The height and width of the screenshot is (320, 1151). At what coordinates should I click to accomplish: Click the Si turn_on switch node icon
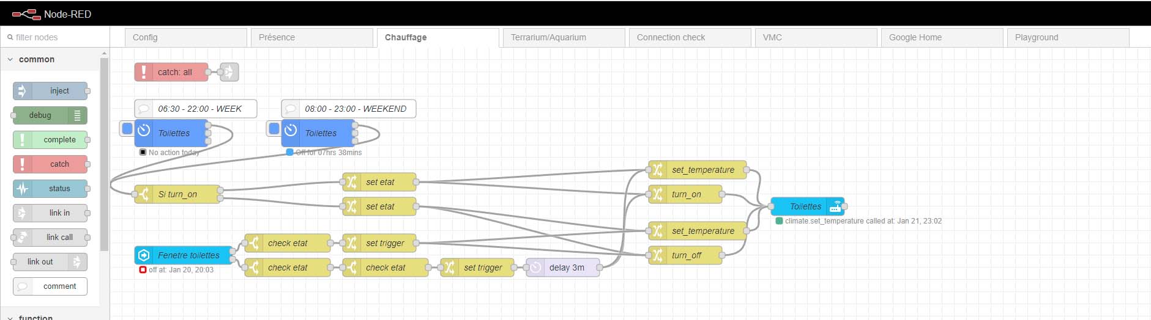point(144,194)
